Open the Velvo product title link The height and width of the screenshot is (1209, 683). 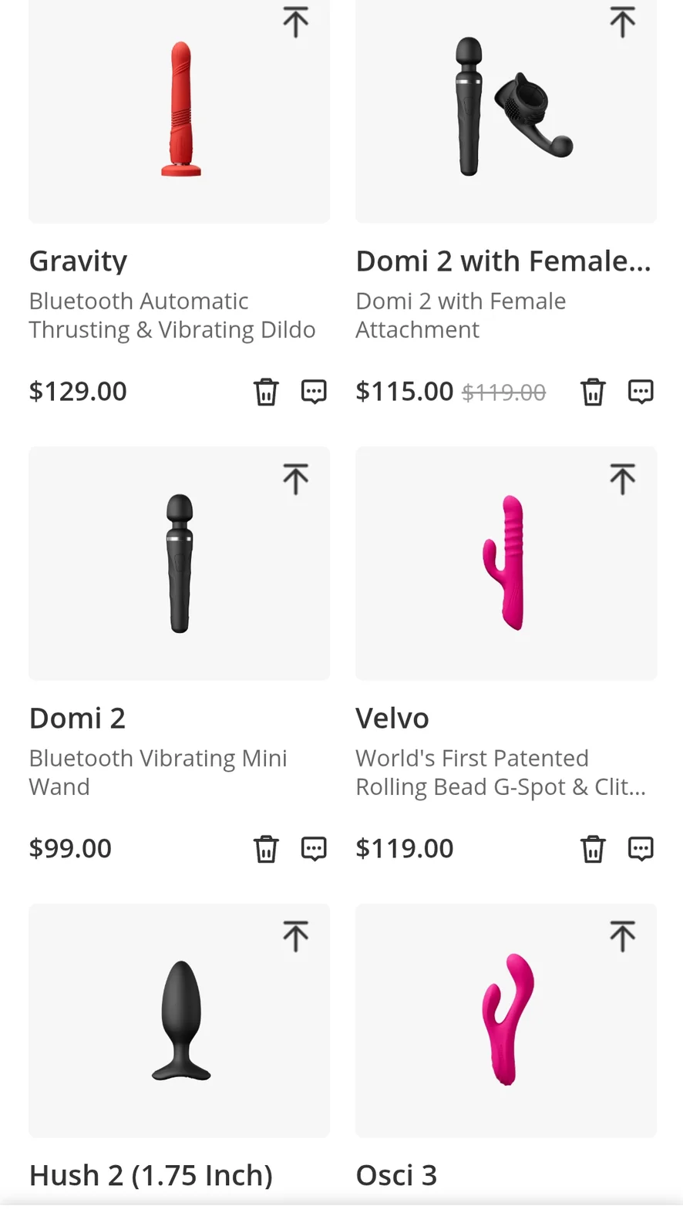tap(392, 718)
